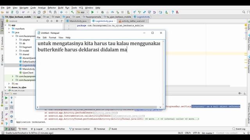Pin the Run tab with the pin icon
Viewport: 250px width, 140px height.
[x=6, y=114]
